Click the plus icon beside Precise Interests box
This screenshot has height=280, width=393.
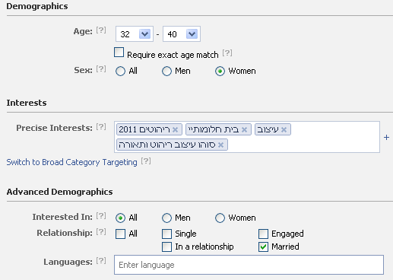[386, 138]
